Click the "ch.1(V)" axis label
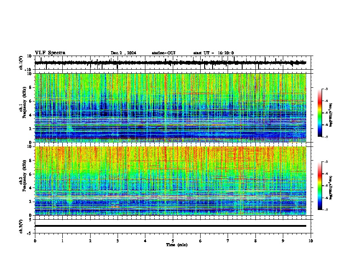The image size is (350, 270). click(x=21, y=63)
